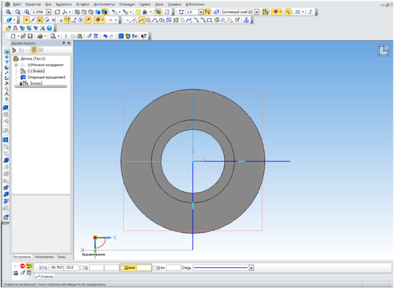This screenshot has width=394, height=288.
Task: Click the variables f(x) icon
Action: pyautogui.click(x=135, y=36)
